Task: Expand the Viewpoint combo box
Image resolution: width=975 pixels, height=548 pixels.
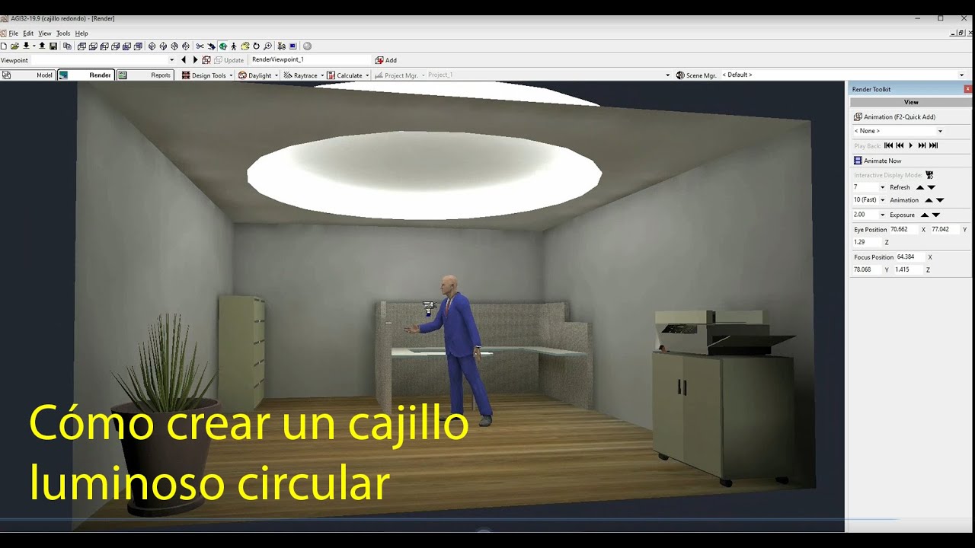Action: 171,60
